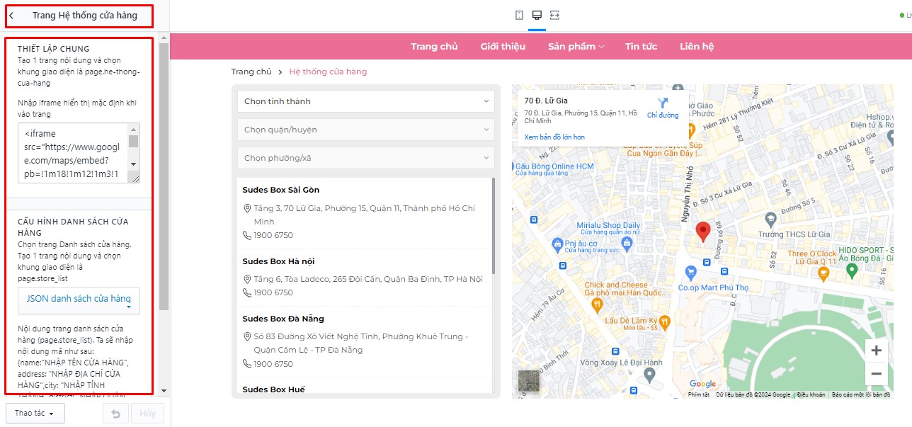The image size is (912, 427).
Task: Click the Phím tắt map link
Action: pos(699,394)
